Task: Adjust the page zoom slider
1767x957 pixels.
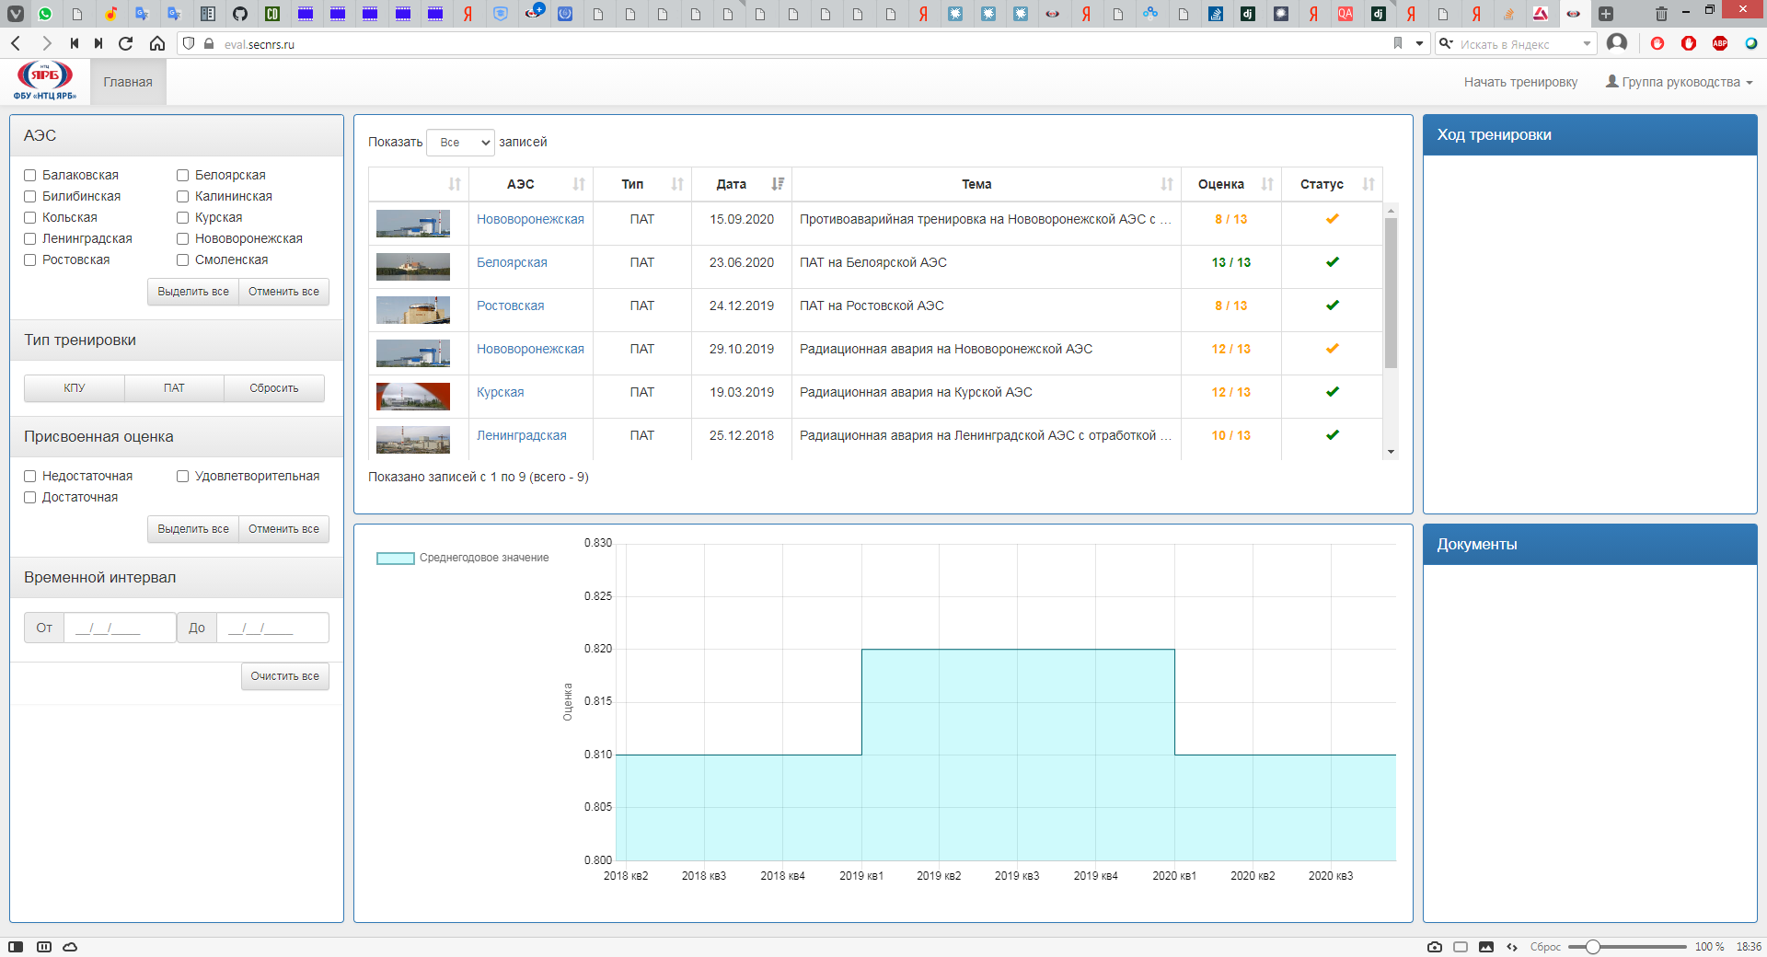Action: 1593,947
